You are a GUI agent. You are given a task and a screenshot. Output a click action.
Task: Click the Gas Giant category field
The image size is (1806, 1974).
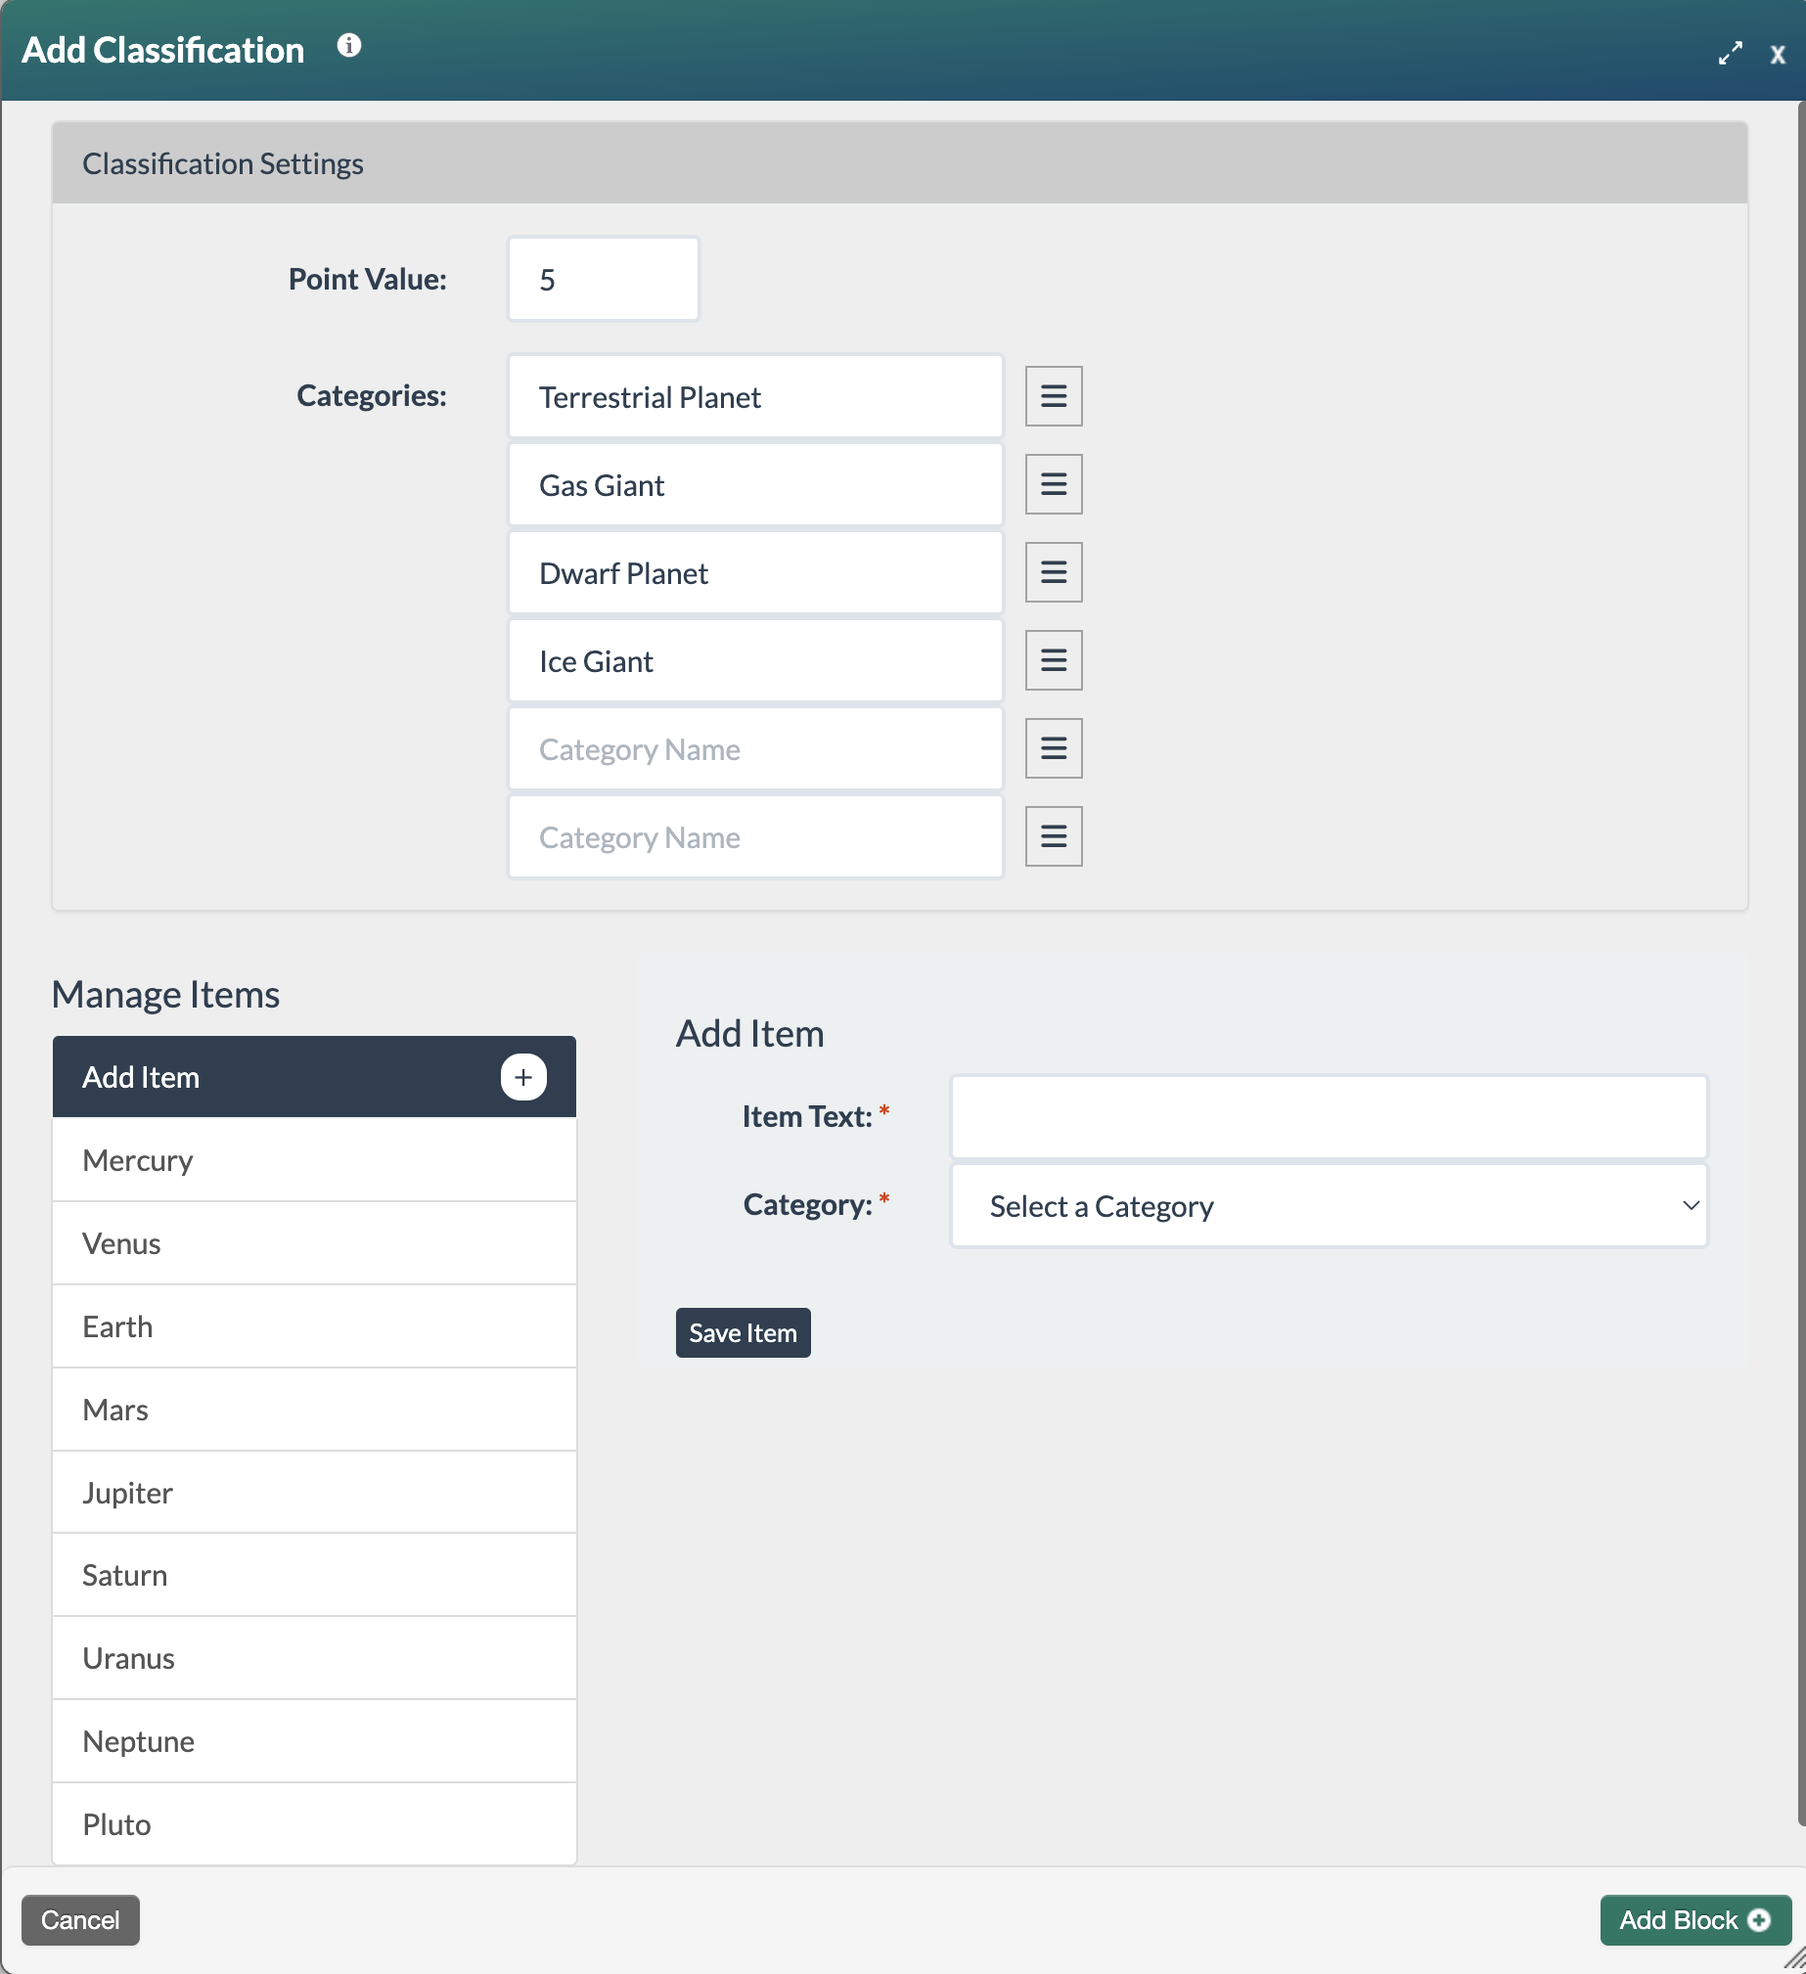pyautogui.click(x=755, y=484)
